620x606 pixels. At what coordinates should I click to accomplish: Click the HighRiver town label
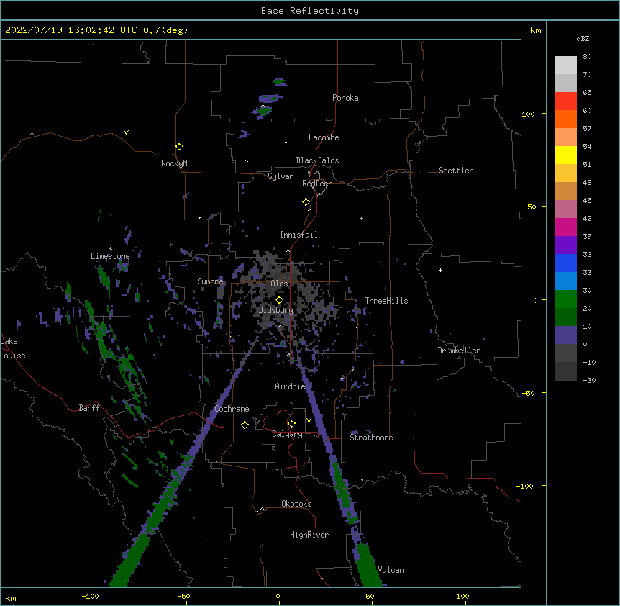point(309,535)
